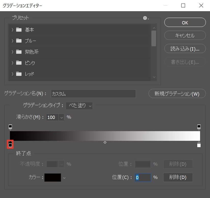Expand the 基本 preset group
The image size is (210, 198).
pos(12,30)
